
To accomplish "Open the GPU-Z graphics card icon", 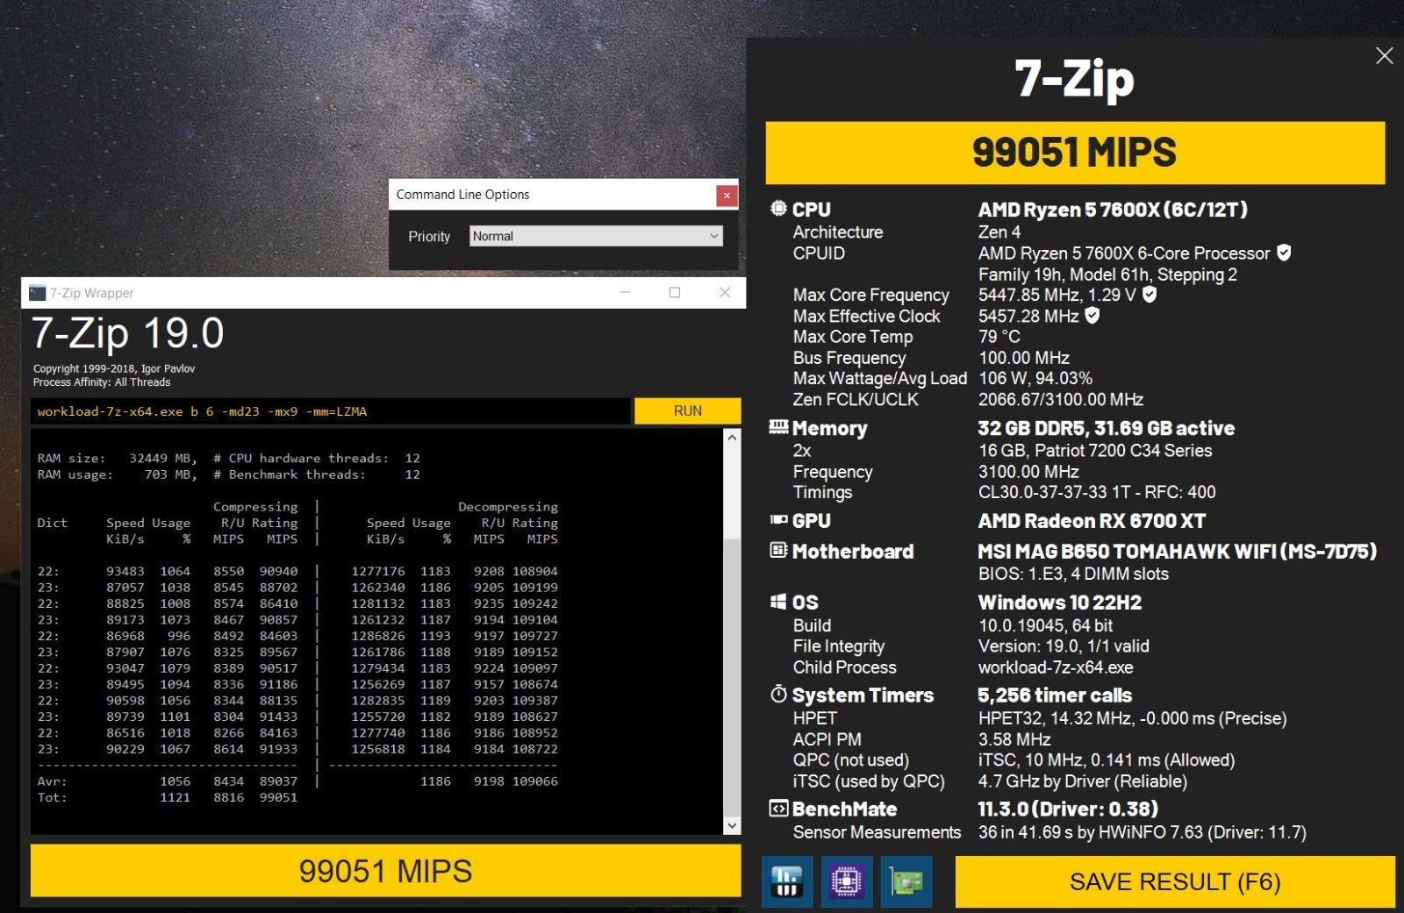I will point(906,881).
